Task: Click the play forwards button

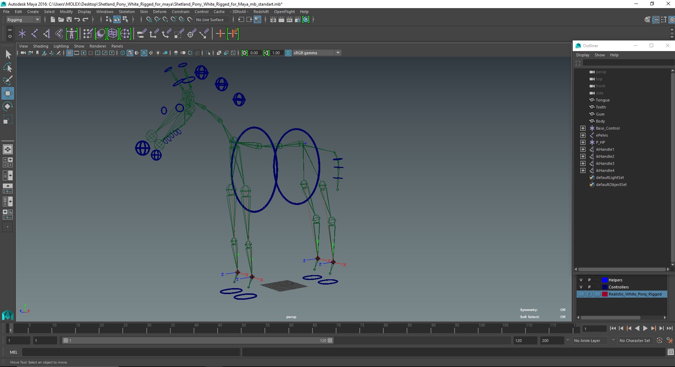Action: pos(645,328)
